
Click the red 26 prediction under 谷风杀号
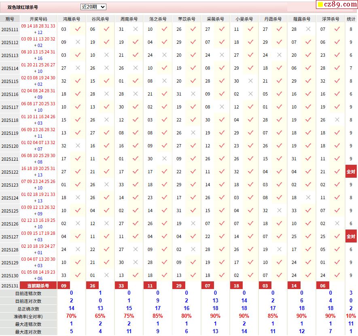pyautogui.click(x=93, y=285)
